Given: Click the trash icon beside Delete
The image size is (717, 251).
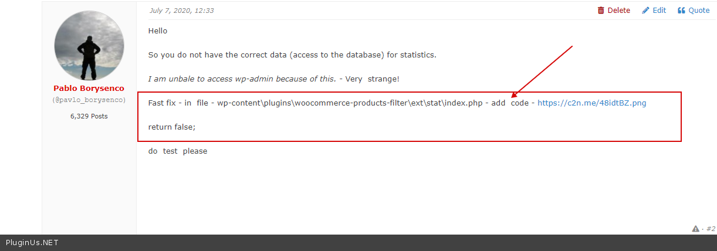Looking at the screenshot, I should tap(601, 11).
